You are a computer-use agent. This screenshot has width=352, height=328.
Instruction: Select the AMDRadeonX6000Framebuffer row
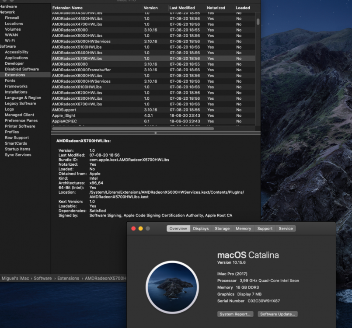pyautogui.click(x=153, y=70)
